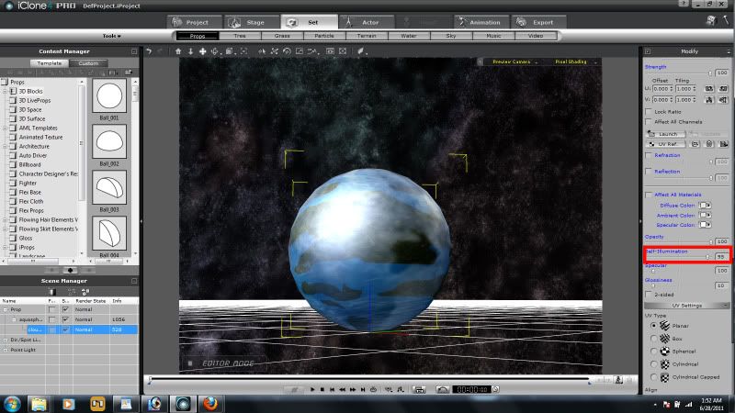Click the Opacity slider handle

[x=710, y=241]
